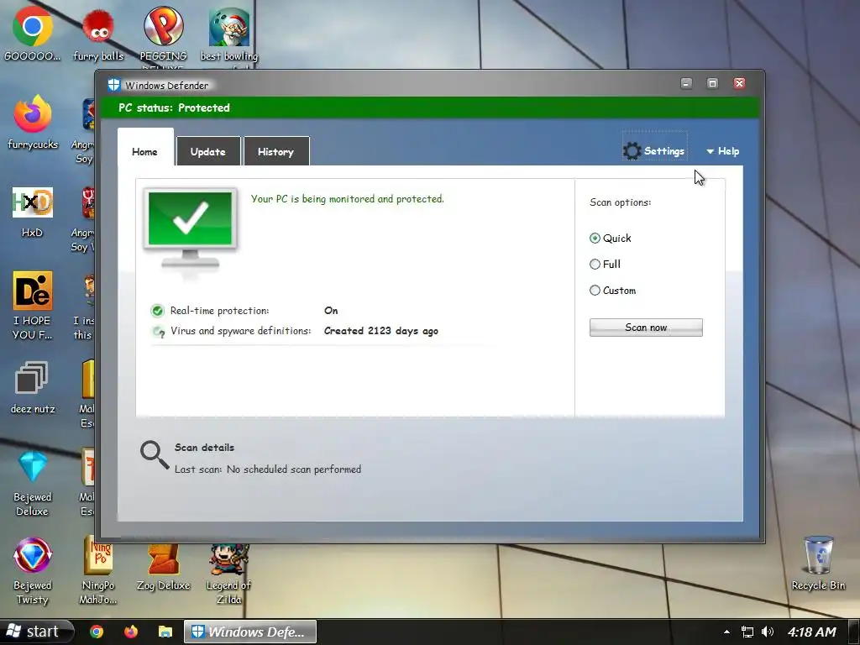Open the Start menu
This screenshot has width=860, height=645.
(x=36, y=632)
